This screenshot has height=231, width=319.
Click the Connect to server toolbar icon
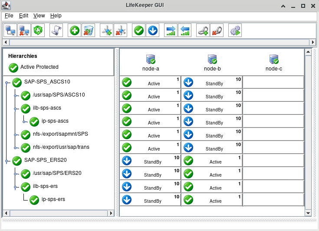click(x=10, y=30)
